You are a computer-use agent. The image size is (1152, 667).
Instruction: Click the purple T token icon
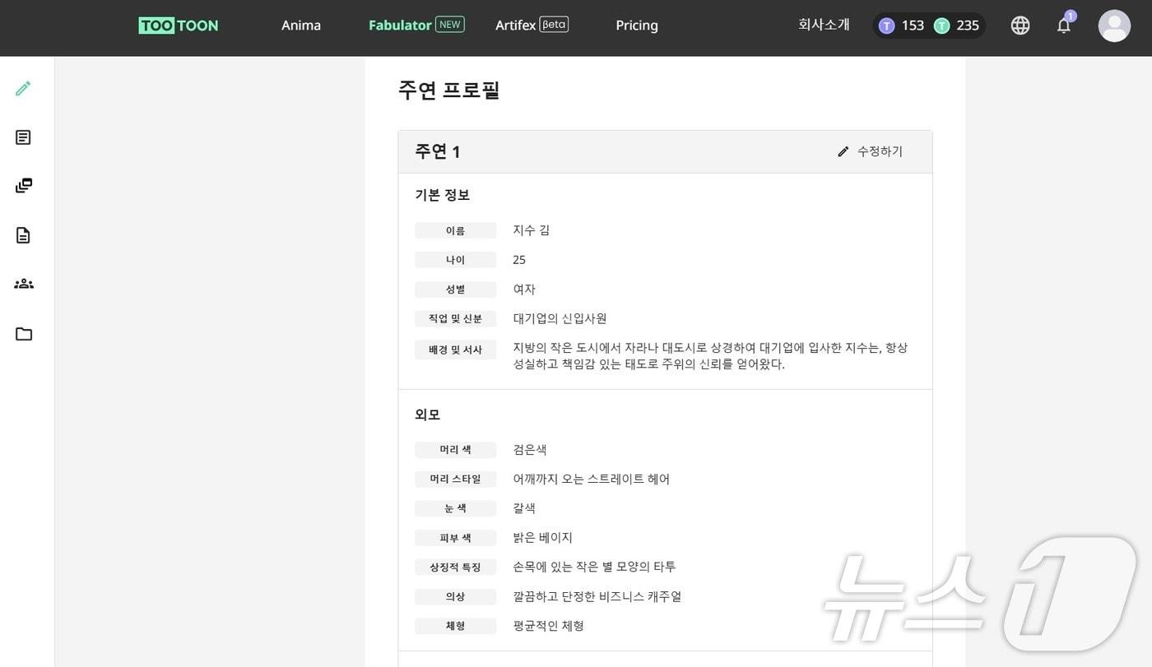point(887,25)
